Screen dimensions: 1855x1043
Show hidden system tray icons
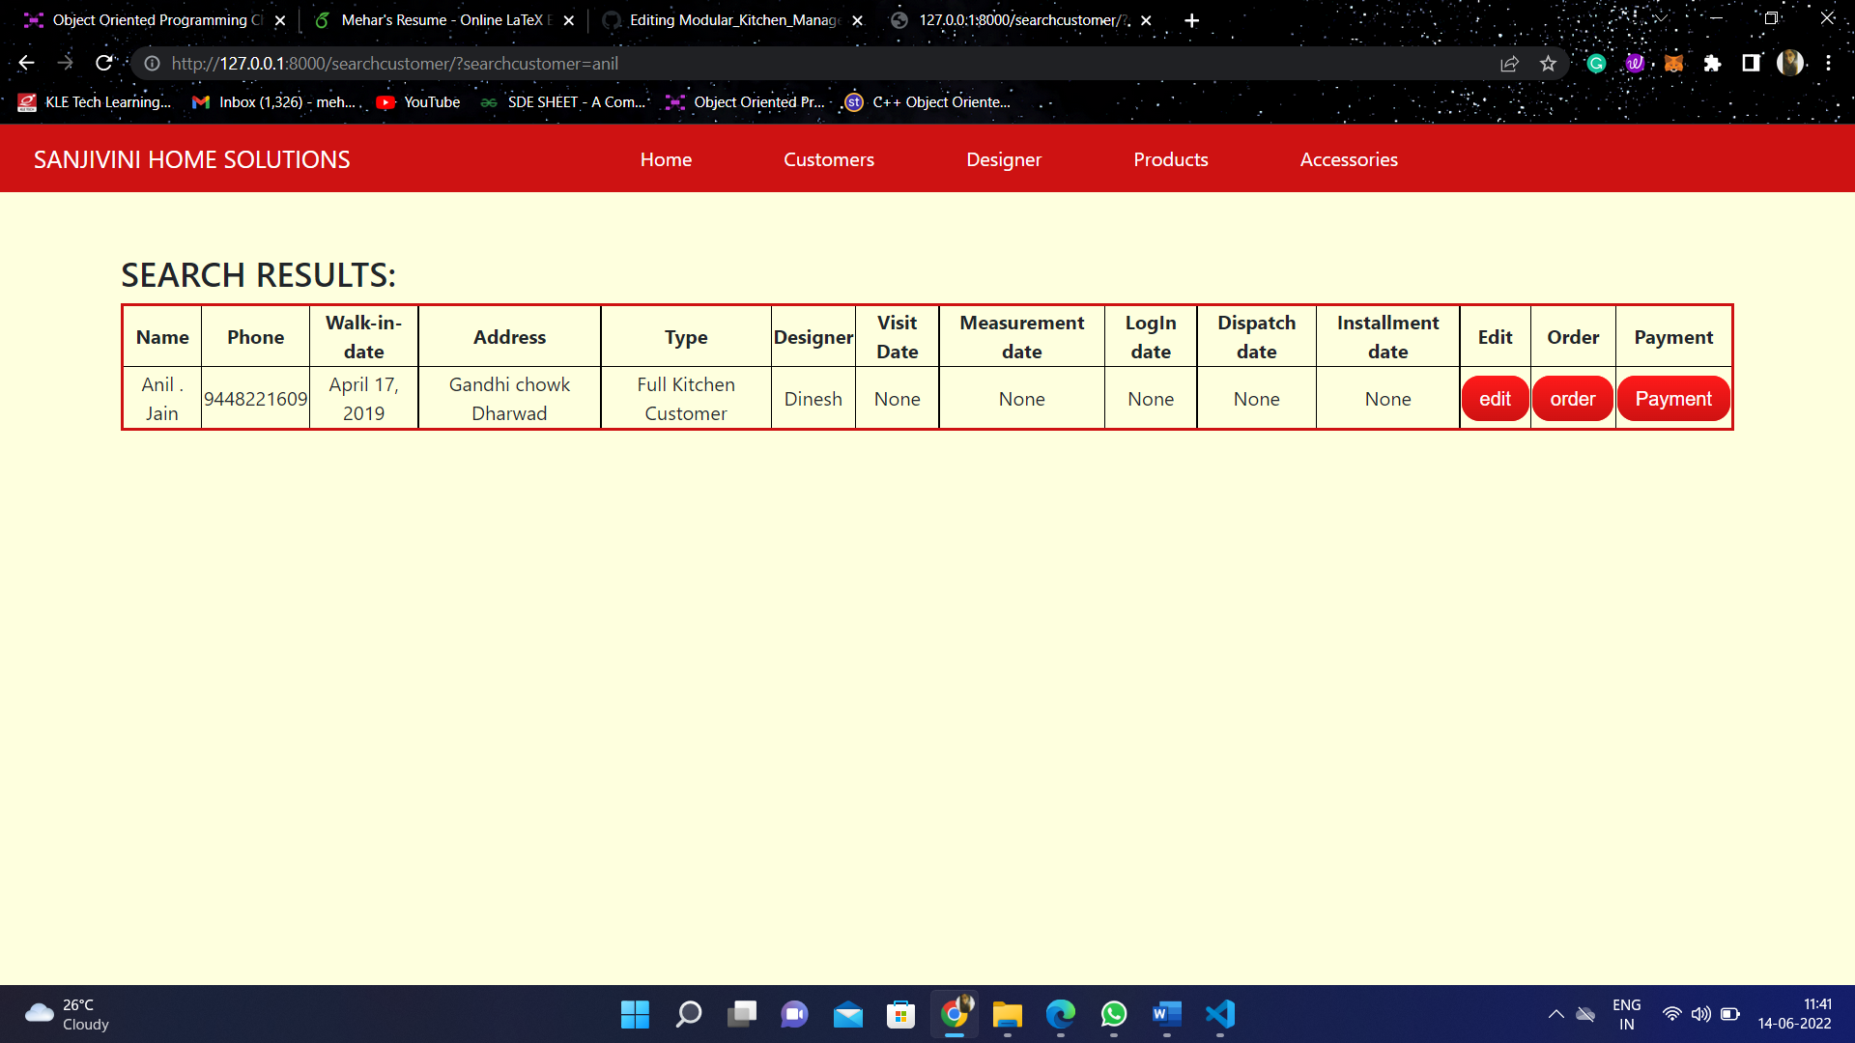click(x=1556, y=1013)
